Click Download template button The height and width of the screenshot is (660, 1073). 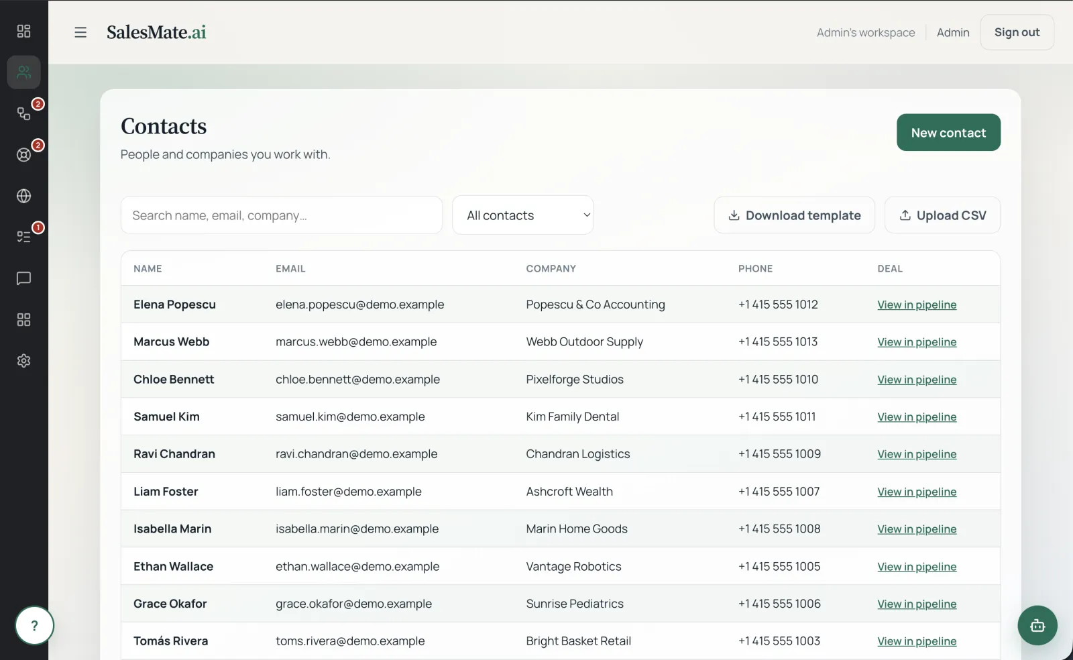click(794, 215)
